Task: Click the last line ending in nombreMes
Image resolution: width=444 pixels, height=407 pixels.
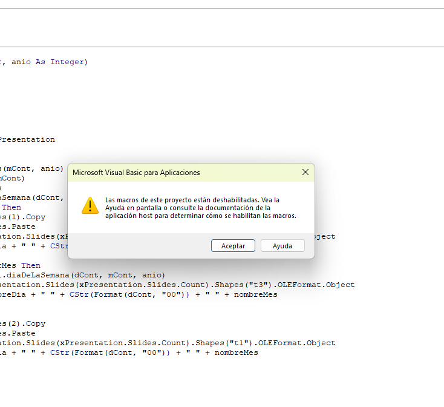Action: coord(129,352)
